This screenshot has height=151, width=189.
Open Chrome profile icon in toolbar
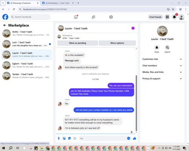click(180, 9)
